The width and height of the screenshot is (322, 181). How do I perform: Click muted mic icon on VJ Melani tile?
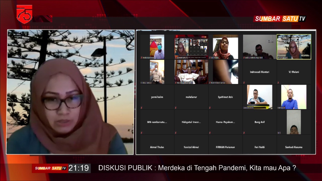(278, 83)
